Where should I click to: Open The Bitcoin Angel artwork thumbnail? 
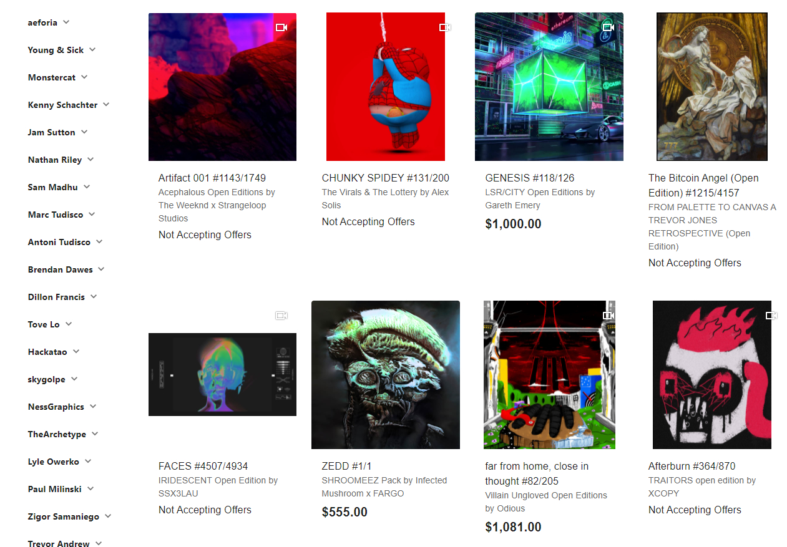[712, 87]
